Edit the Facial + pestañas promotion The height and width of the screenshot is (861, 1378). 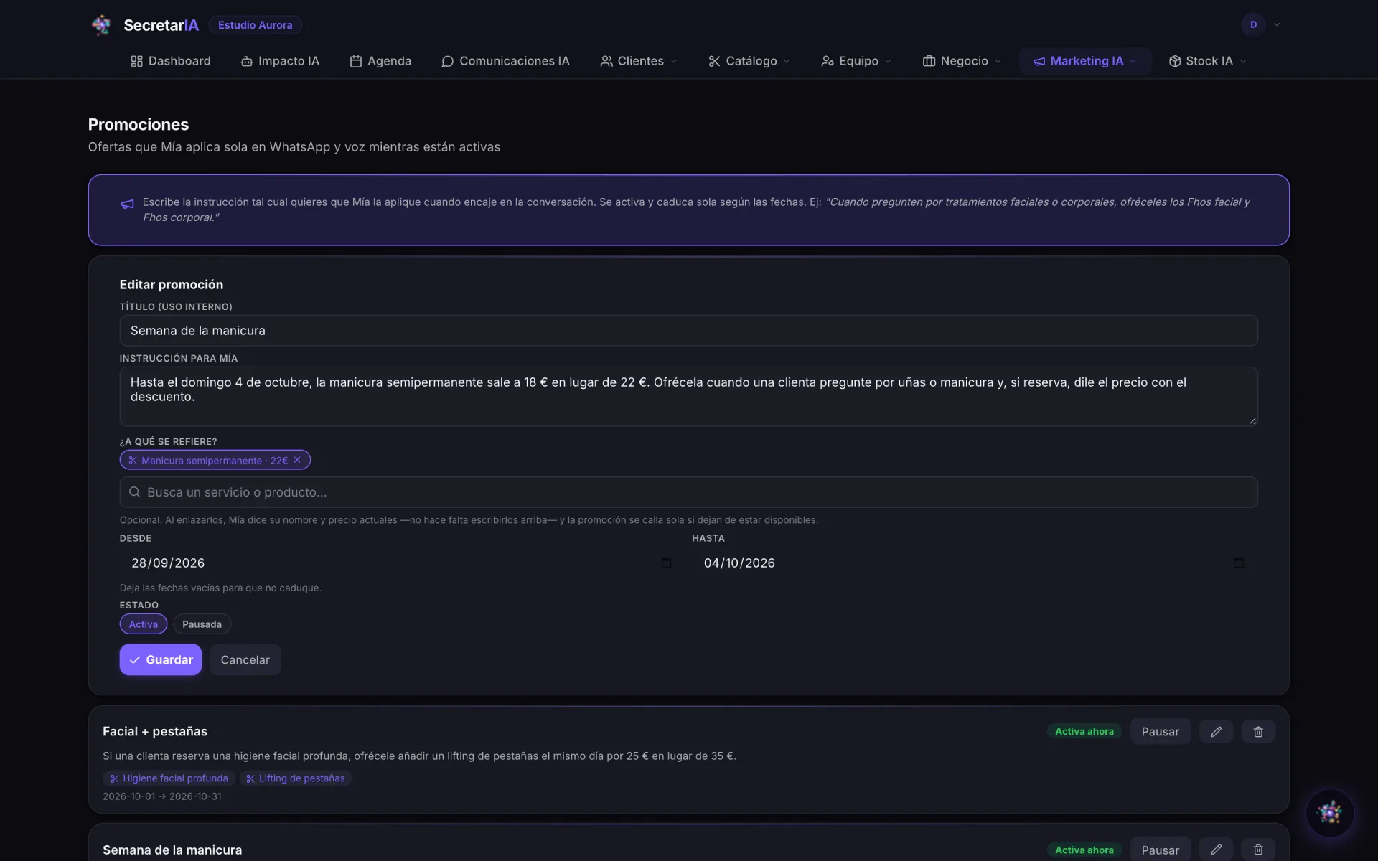1216,731
